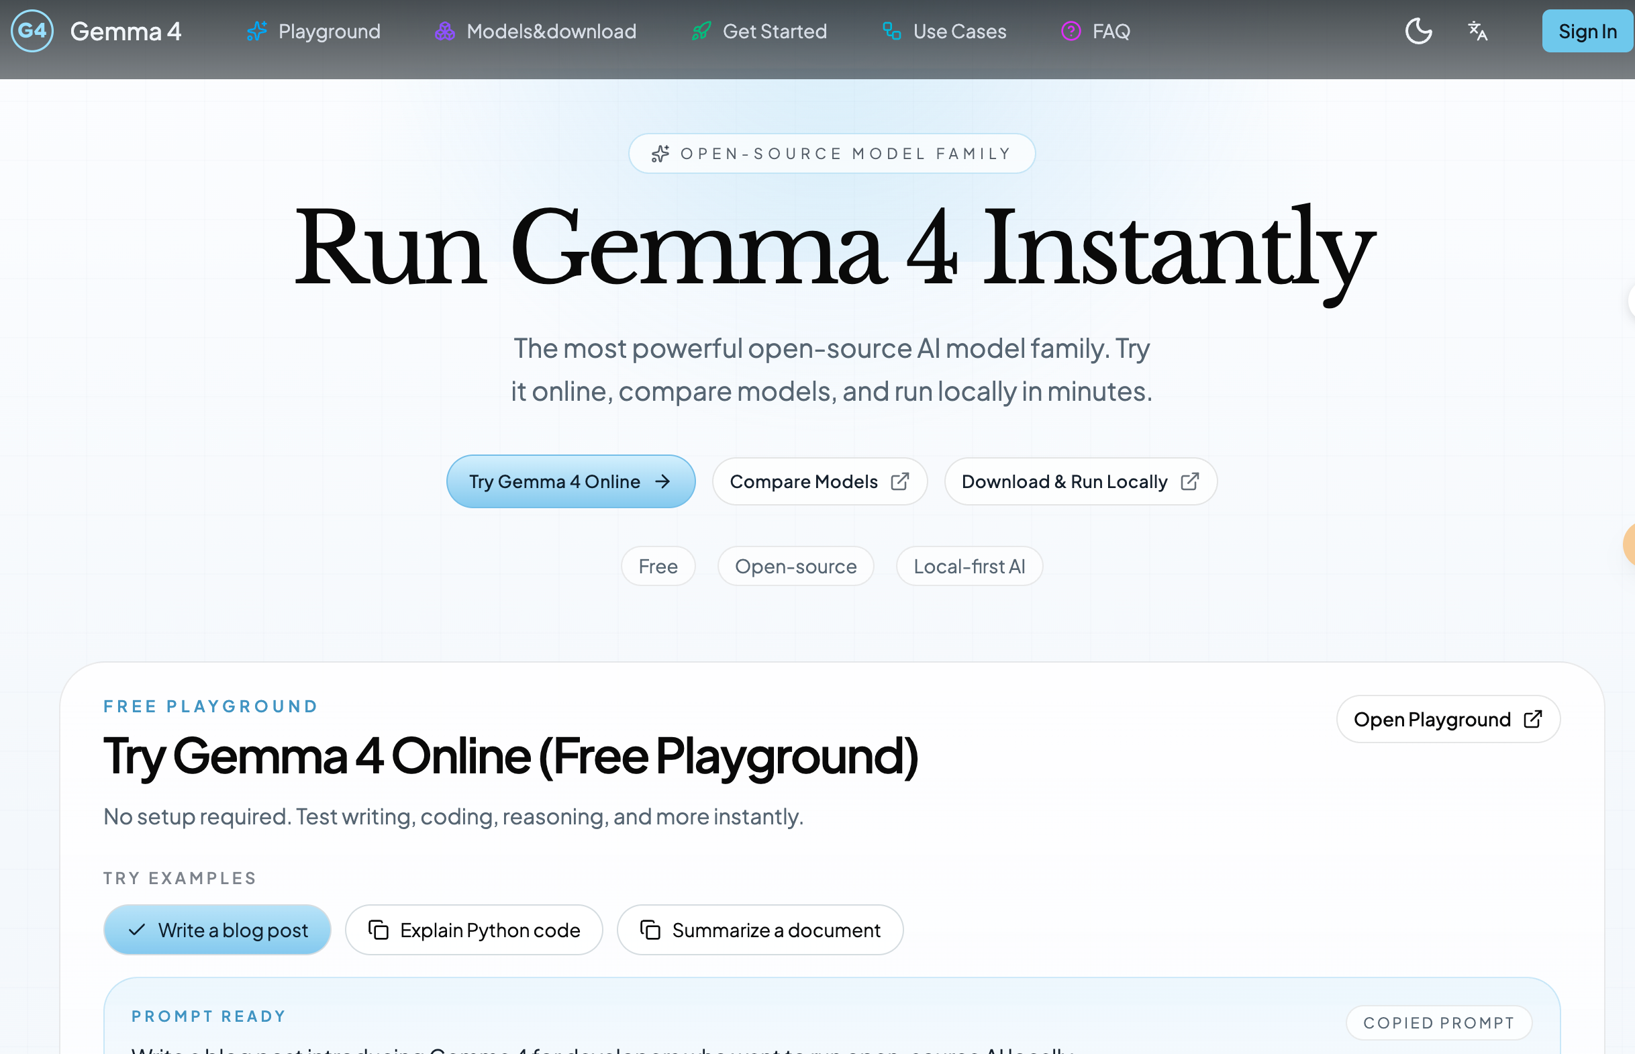The image size is (1635, 1054).
Task: Click the external-link icon on Compare Models
Action: click(x=901, y=481)
